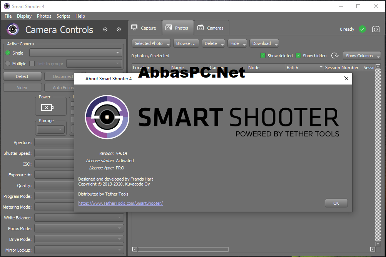
Task: Click the Shutter Speed value field
Action: 54,153
